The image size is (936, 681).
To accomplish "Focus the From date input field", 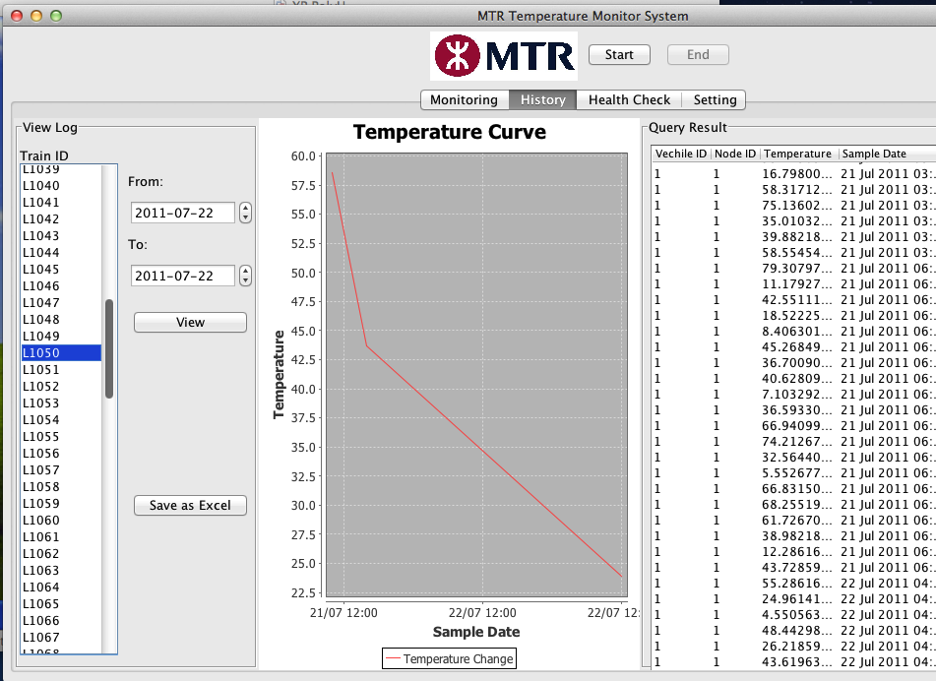I will pos(183,213).
